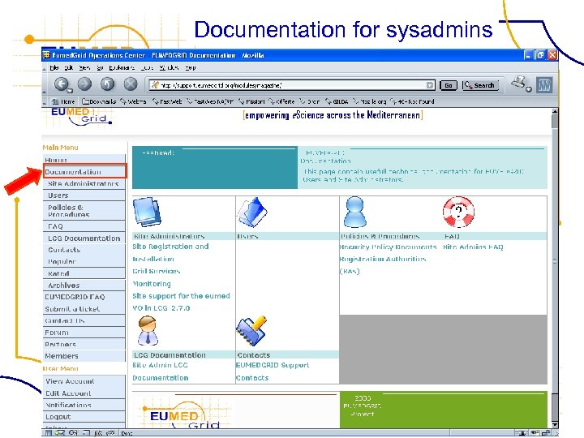Open the Bookmarks menu in menu bar

tap(122, 68)
